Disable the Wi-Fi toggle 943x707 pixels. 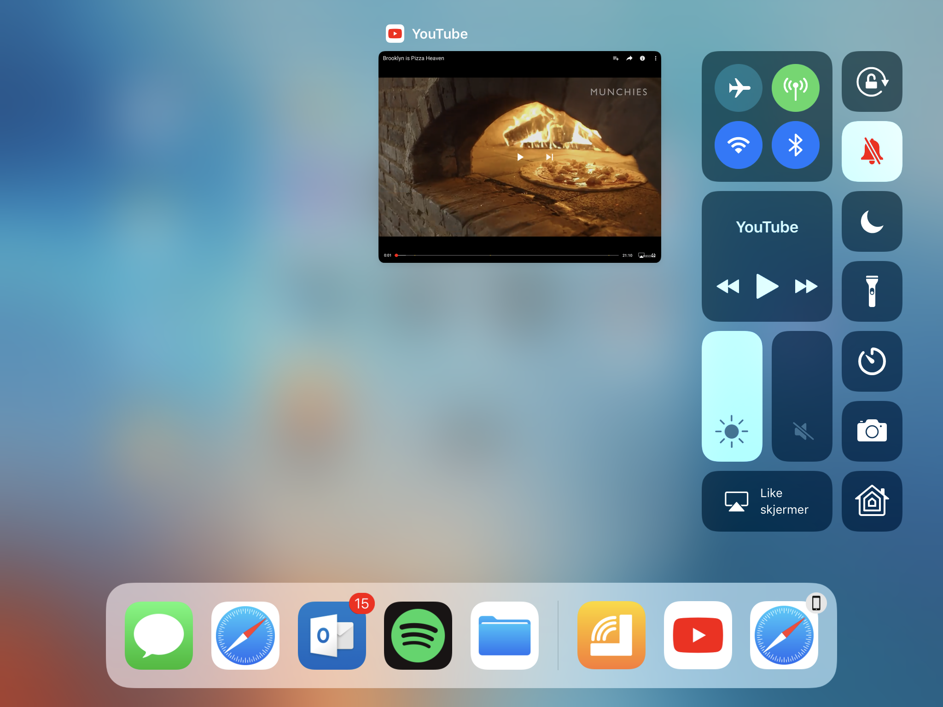[x=739, y=145]
